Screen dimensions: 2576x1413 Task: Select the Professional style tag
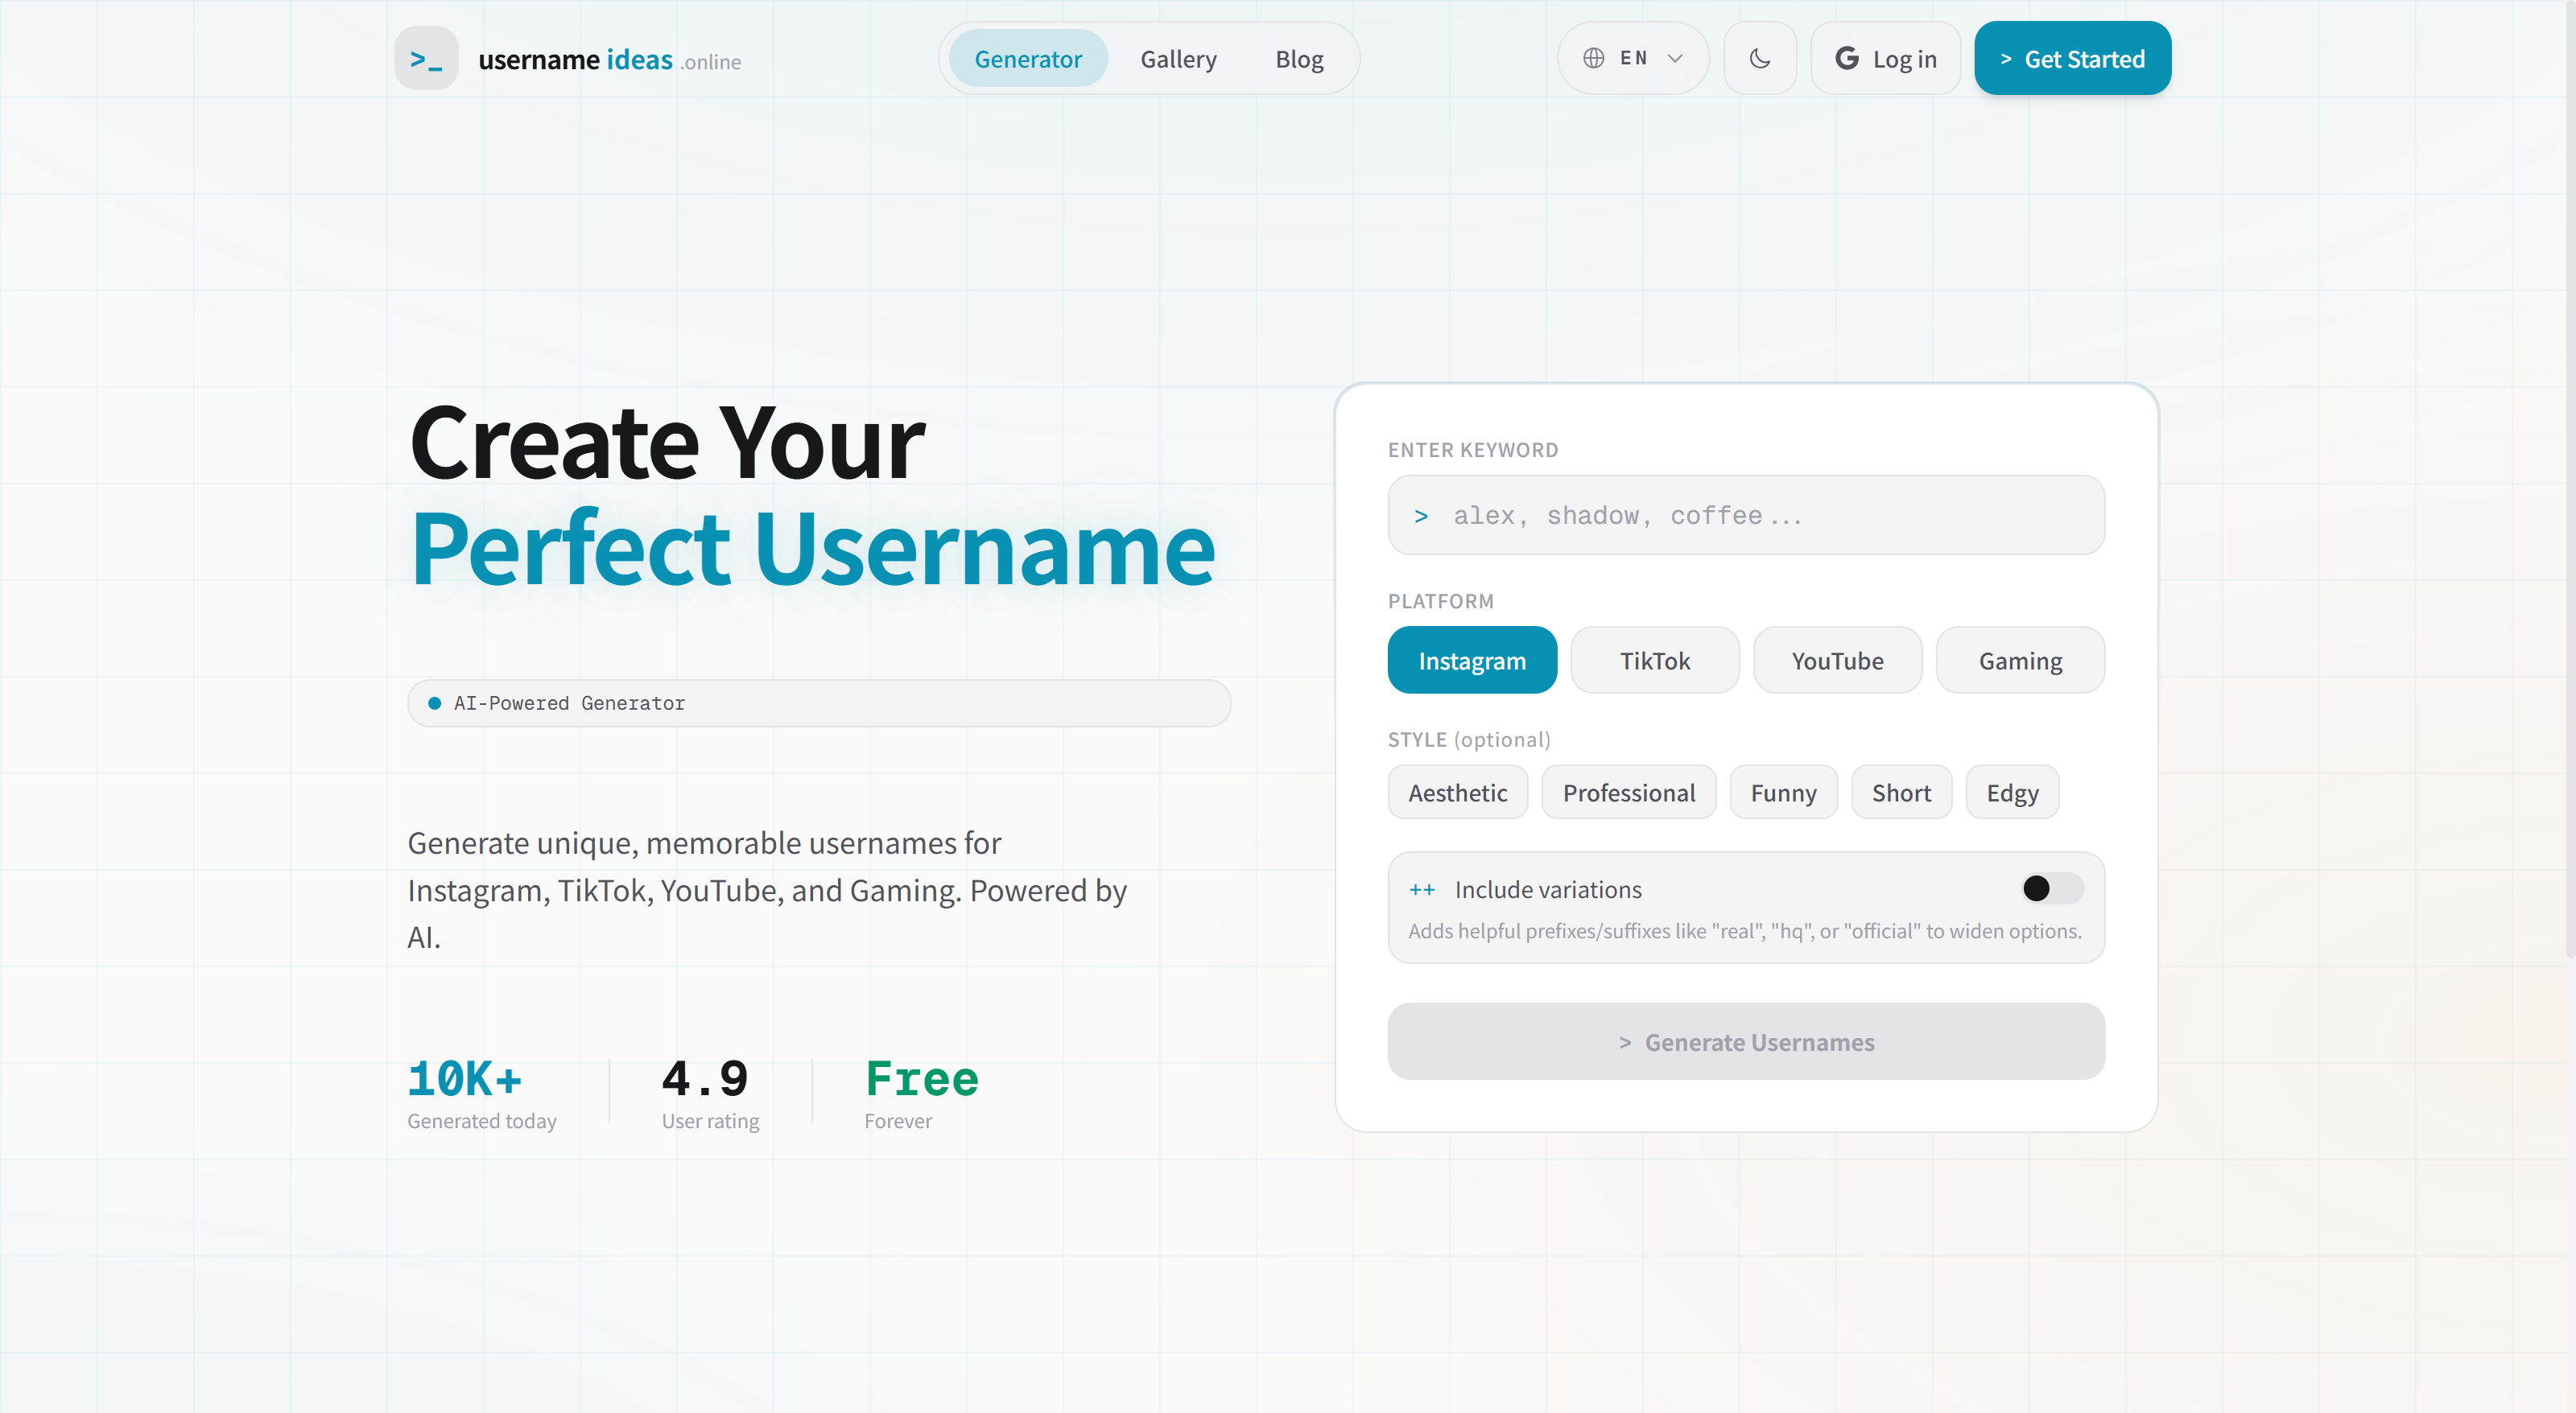[1629, 792]
